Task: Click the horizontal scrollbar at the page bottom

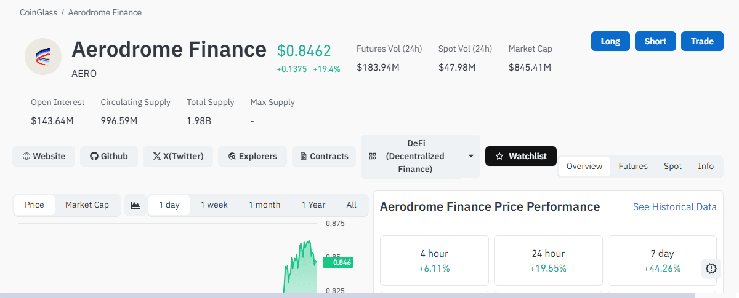Action: tap(347, 295)
